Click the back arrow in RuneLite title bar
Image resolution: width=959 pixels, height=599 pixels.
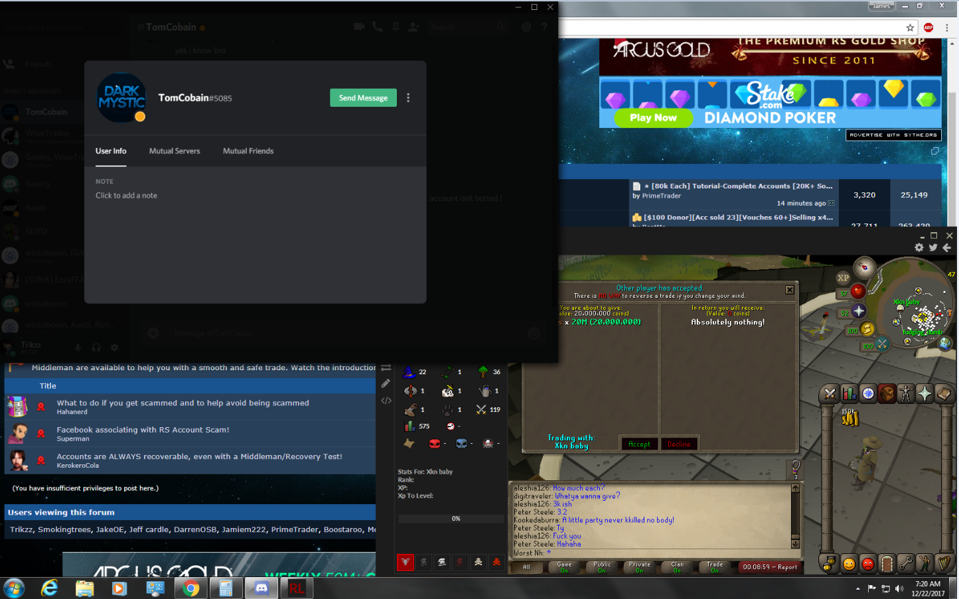tap(947, 247)
